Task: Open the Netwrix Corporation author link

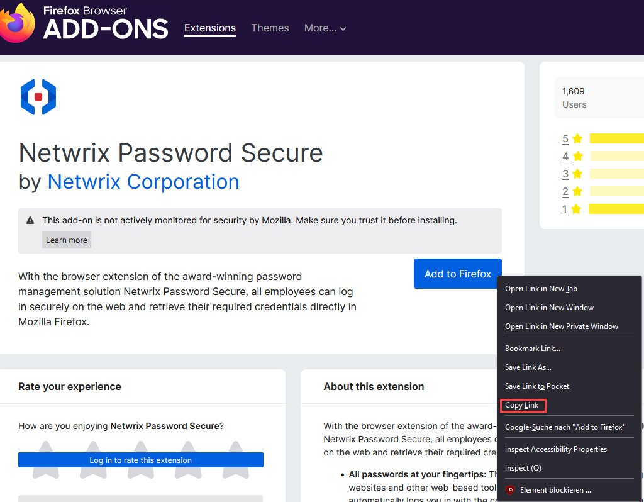Action: tap(143, 182)
